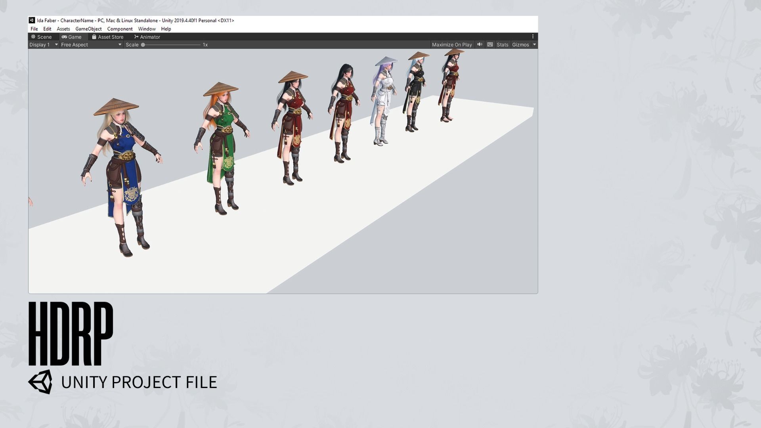Switch to the Scene tab
761x428 pixels.
[42, 37]
